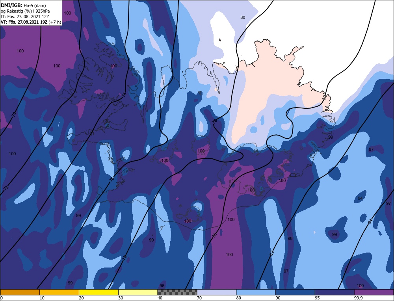Click the contour line label '72'
Image resolution: width=394 pixels, height=301 pixels.
point(6,188)
